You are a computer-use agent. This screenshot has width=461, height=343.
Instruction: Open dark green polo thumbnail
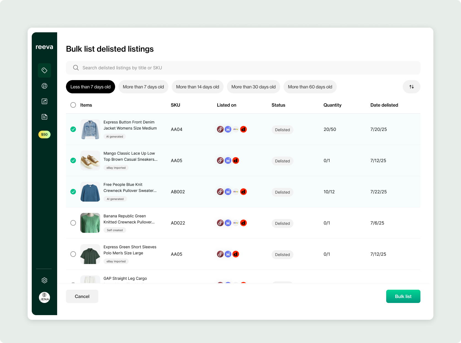pyautogui.click(x=90, y=254)
